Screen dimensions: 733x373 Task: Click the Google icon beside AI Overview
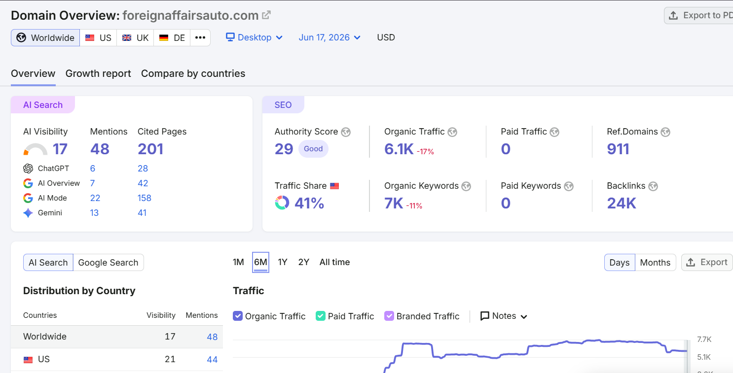pyautogui.click(x=28, y=183)
